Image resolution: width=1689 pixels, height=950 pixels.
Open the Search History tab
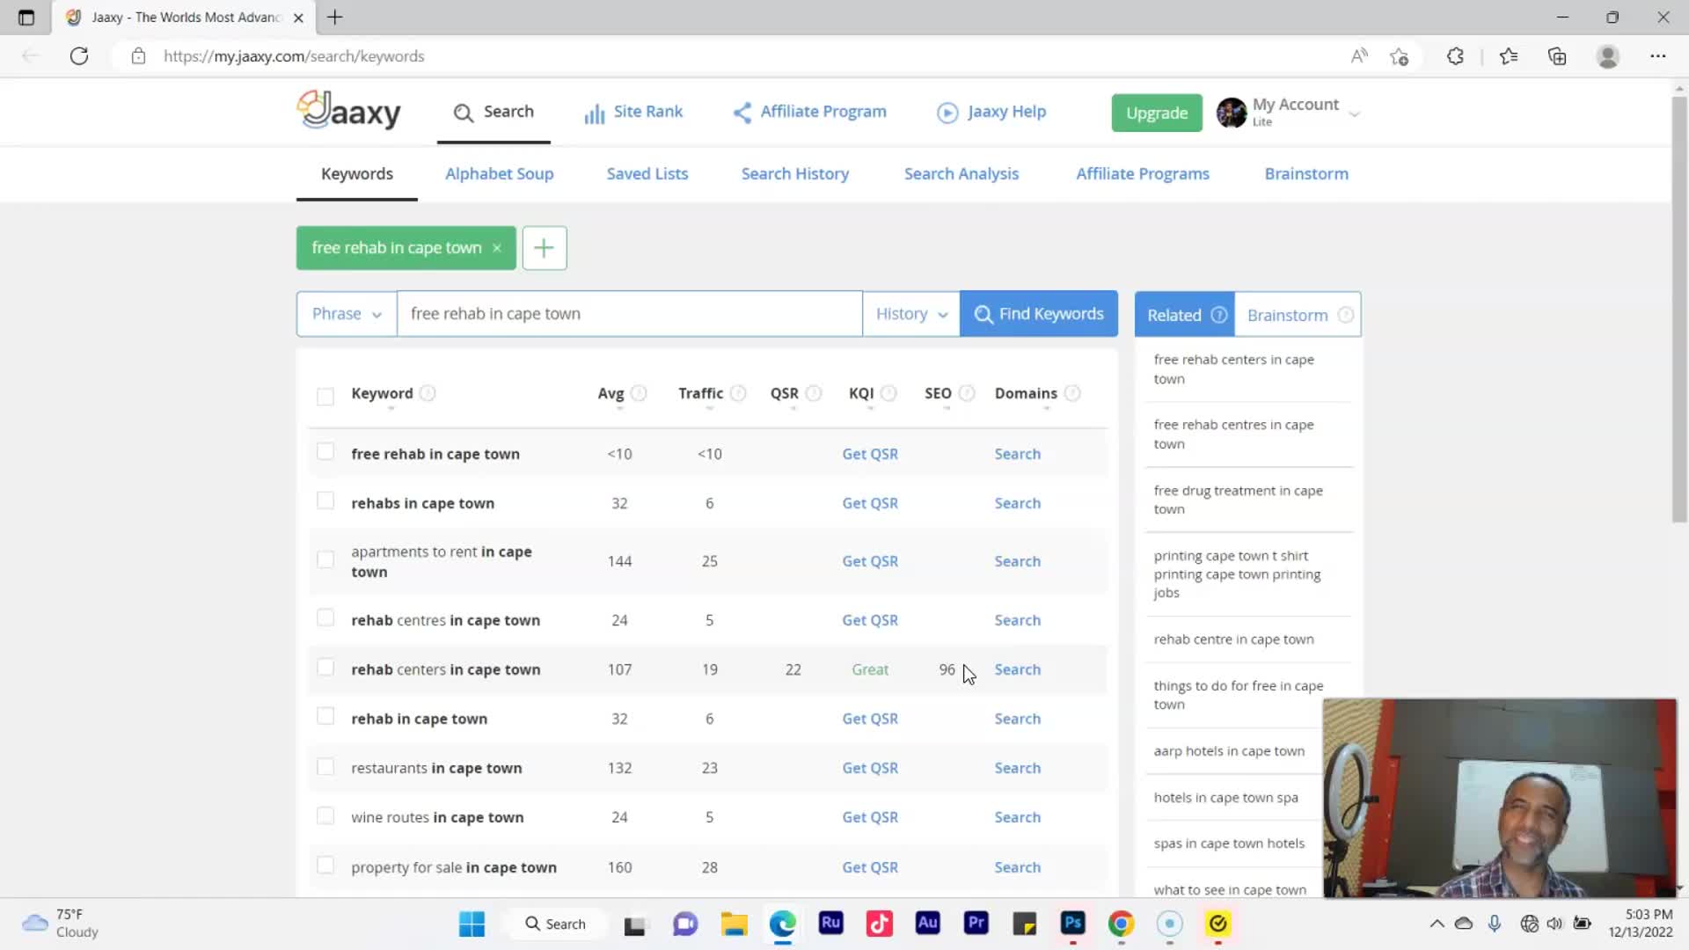795,173
